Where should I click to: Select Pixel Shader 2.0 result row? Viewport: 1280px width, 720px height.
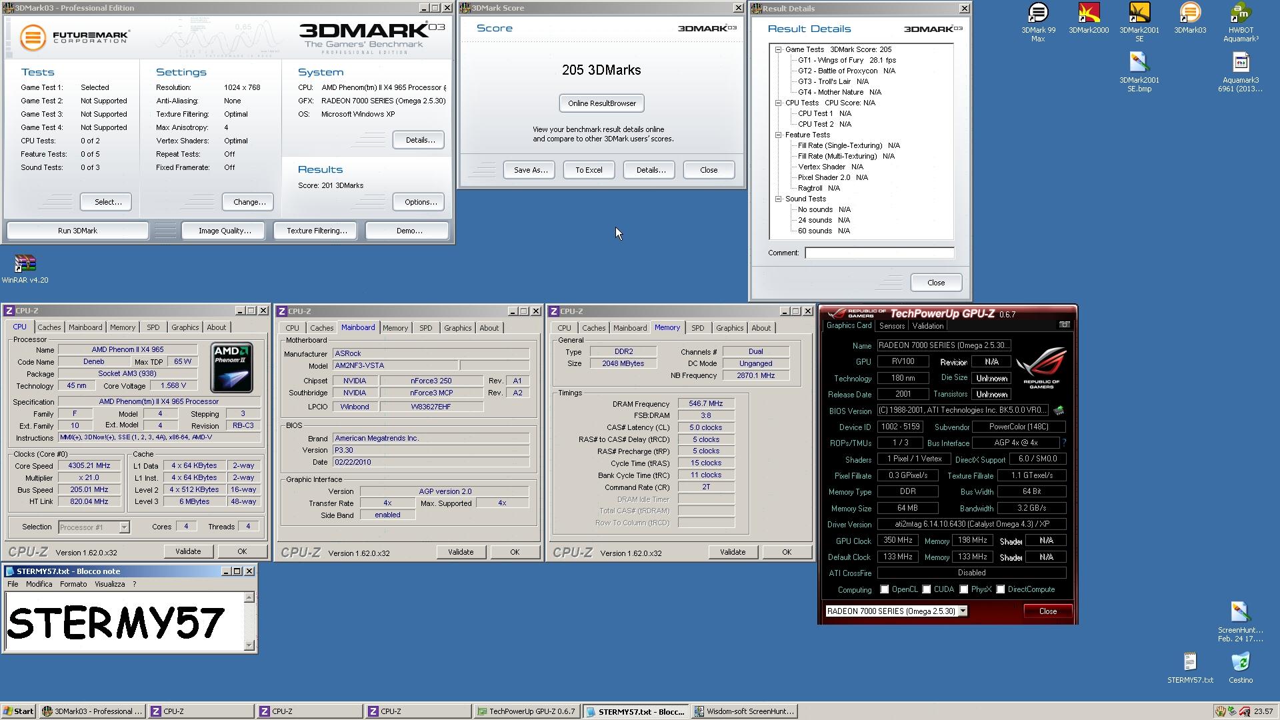(x=833, y=177)
